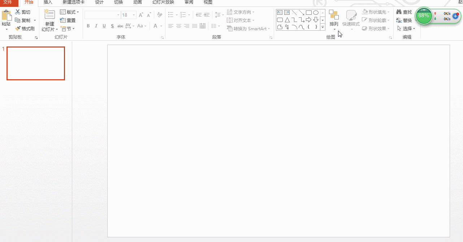The width and height of the screenshot is (463, 242).
Task: Toggle Italic formatting (I)
Action: click(x=96, y=26)
